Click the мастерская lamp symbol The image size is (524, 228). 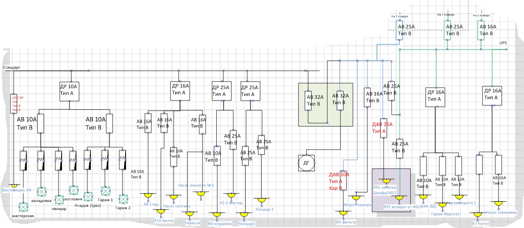click(x=24, y=207)
